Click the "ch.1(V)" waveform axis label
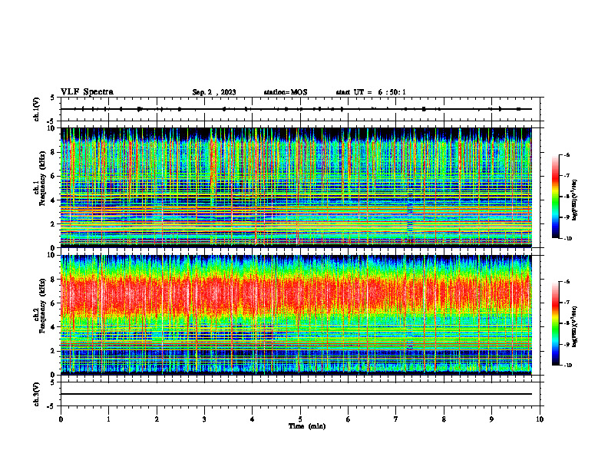 click(36, 109)
